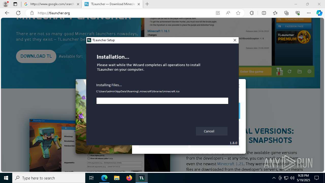Click the DOWNLOAD TL button
Viewport: 325px width, 183px height.
[x=36, y=56]
